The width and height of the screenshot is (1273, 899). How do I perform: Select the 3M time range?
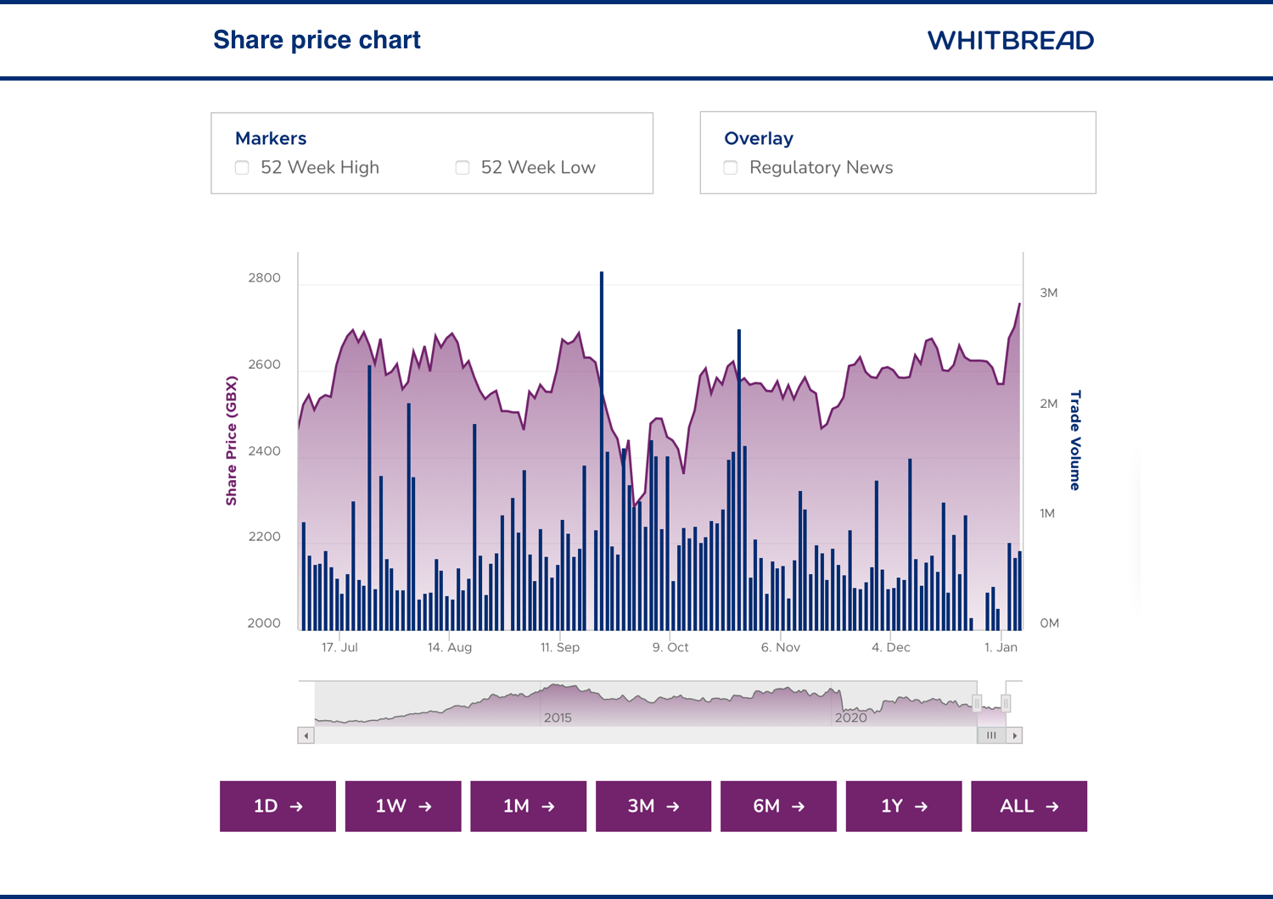(x=653, y=806)
